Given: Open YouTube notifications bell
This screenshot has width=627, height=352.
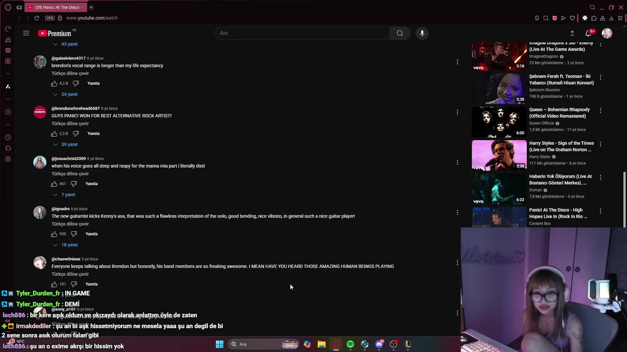Looking at the screenshot, I should point(588,33).
